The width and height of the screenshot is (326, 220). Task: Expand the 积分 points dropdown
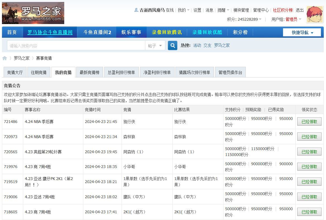pos(260,19)
